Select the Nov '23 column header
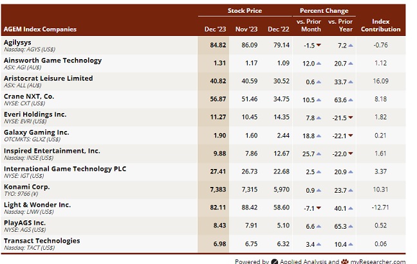Viewport: 417px width, 264px height. point(246,29)
